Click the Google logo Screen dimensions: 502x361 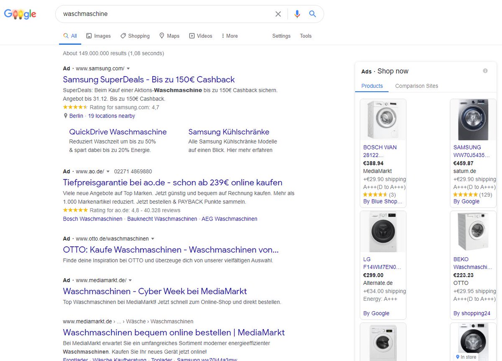[20, 14]
